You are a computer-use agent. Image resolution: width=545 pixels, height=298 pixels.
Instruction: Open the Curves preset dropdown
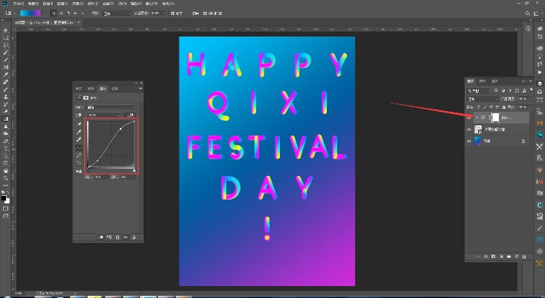[112, 107]
